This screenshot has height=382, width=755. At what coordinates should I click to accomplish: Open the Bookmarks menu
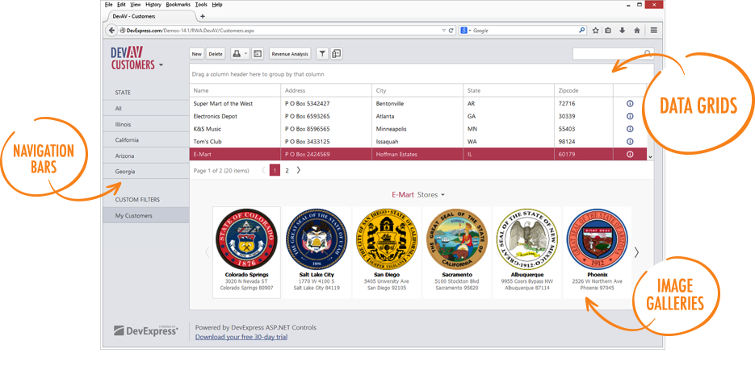click(x=178, y=4)
